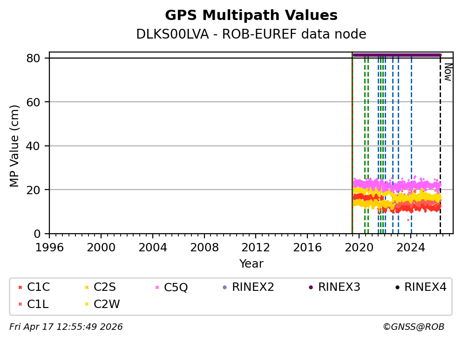Click the C1L legend marker icon

point(20,304)
